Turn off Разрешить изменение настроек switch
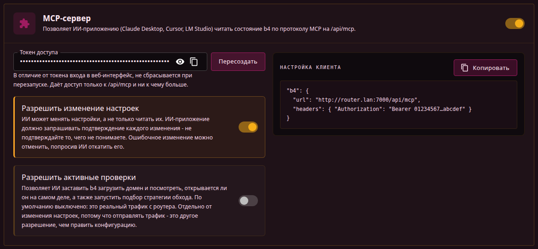This screenshot has width=538, height=249. click(x=248, y=127)
